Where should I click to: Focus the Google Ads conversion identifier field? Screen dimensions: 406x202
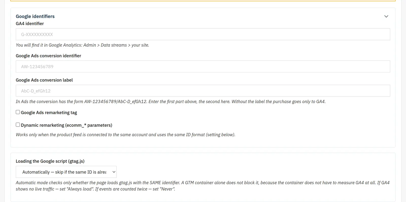(x=203, y=67)
